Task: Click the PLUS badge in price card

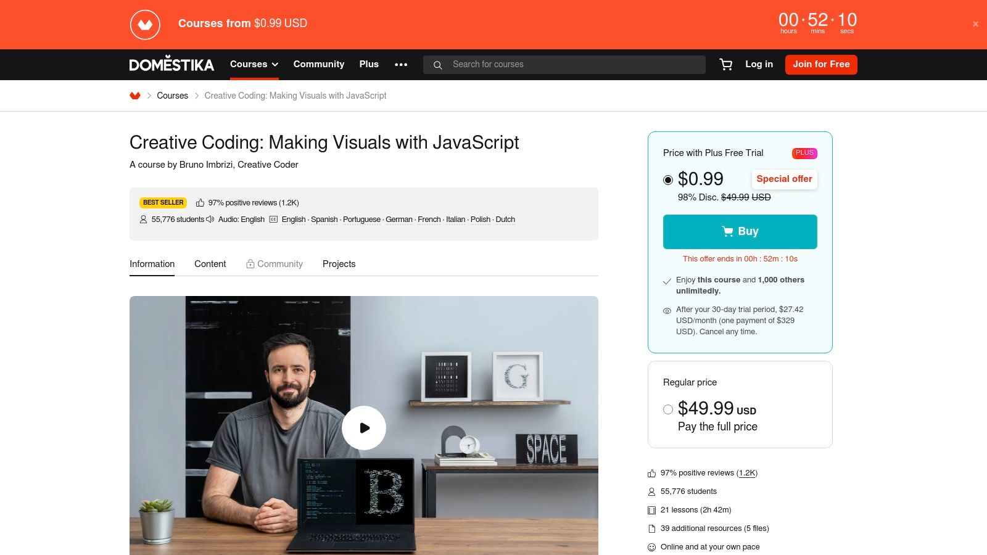Action: coord(804,153)
